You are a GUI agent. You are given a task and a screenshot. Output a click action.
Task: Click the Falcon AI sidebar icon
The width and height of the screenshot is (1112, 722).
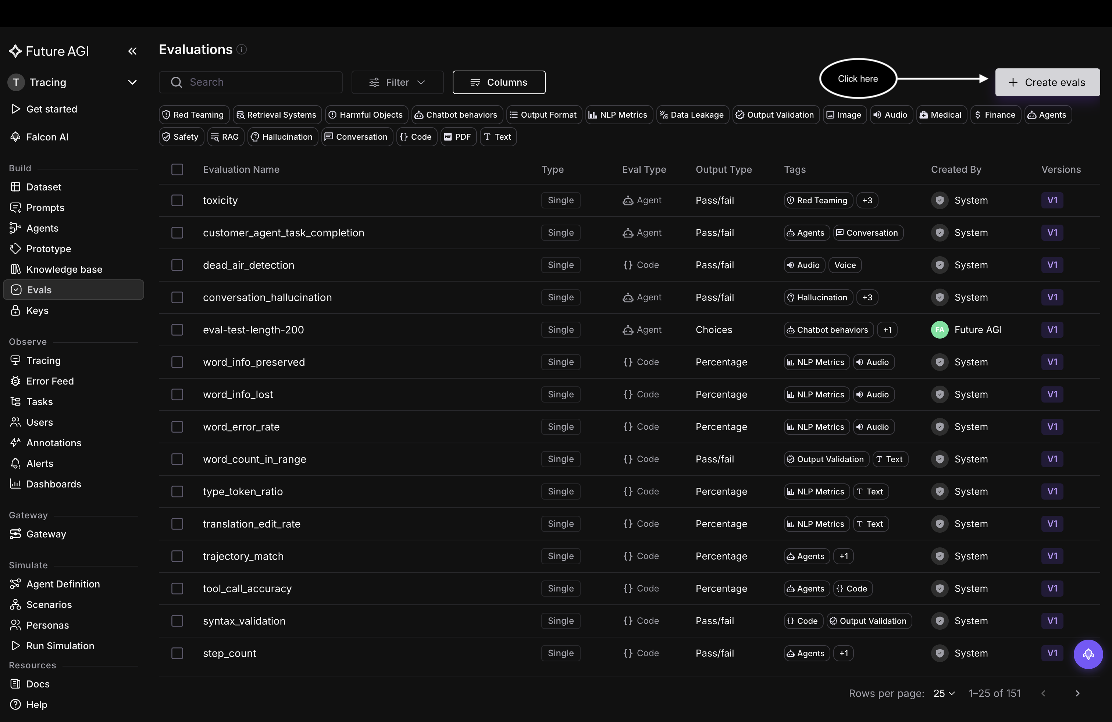(15, 137)
